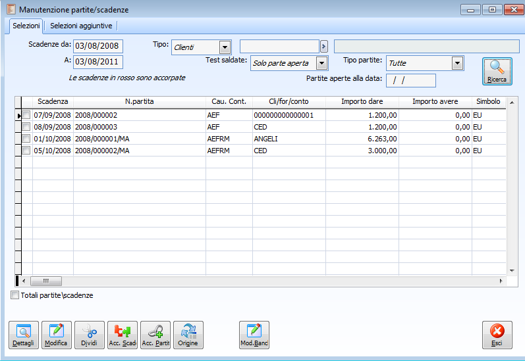The height and width of the screenshot is (361, 525).
Task: Click the Acc. Scad puzzle button
Action: point(123,335)
